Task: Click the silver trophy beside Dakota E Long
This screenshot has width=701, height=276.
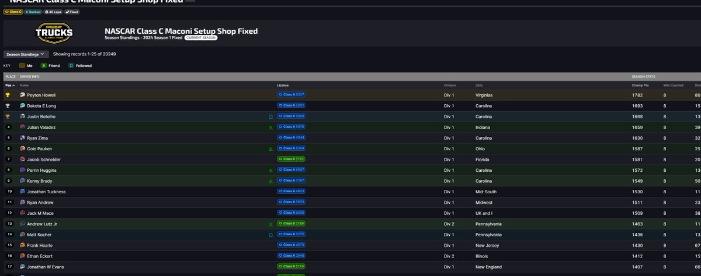Action: point(8,105)
